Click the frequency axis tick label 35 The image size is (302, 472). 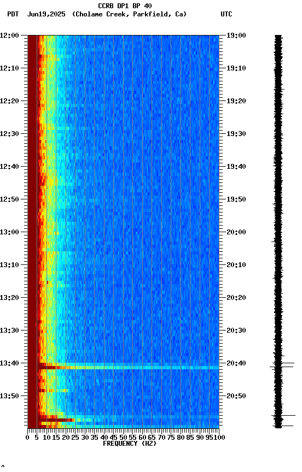pyautogui.click(x=94, y=438)
